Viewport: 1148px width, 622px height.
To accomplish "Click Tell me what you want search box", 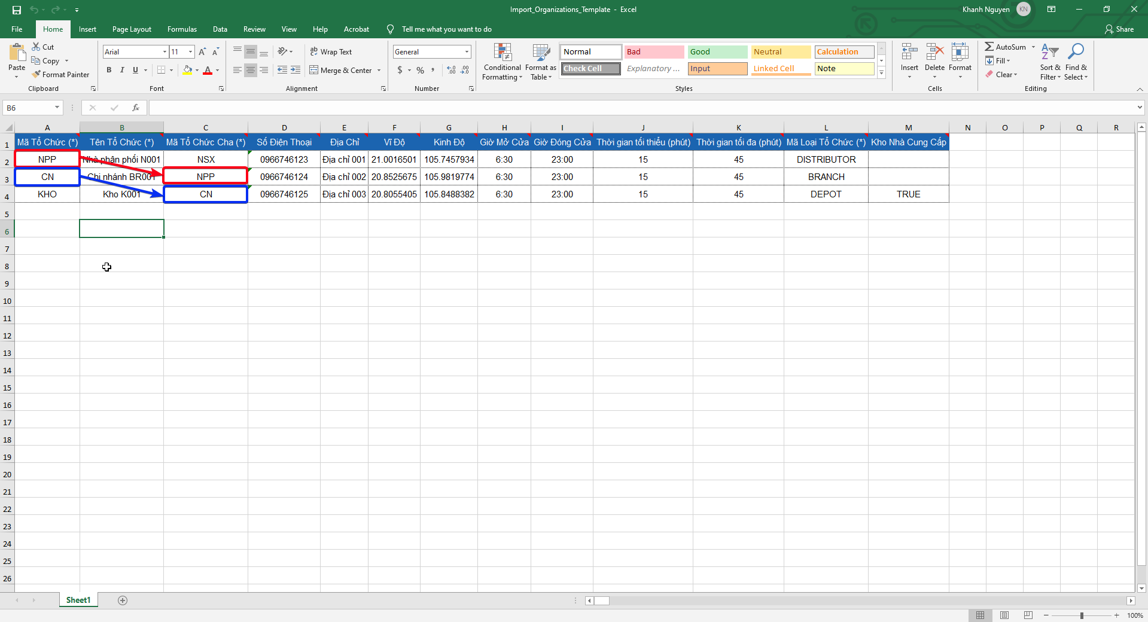I will 446,29.
